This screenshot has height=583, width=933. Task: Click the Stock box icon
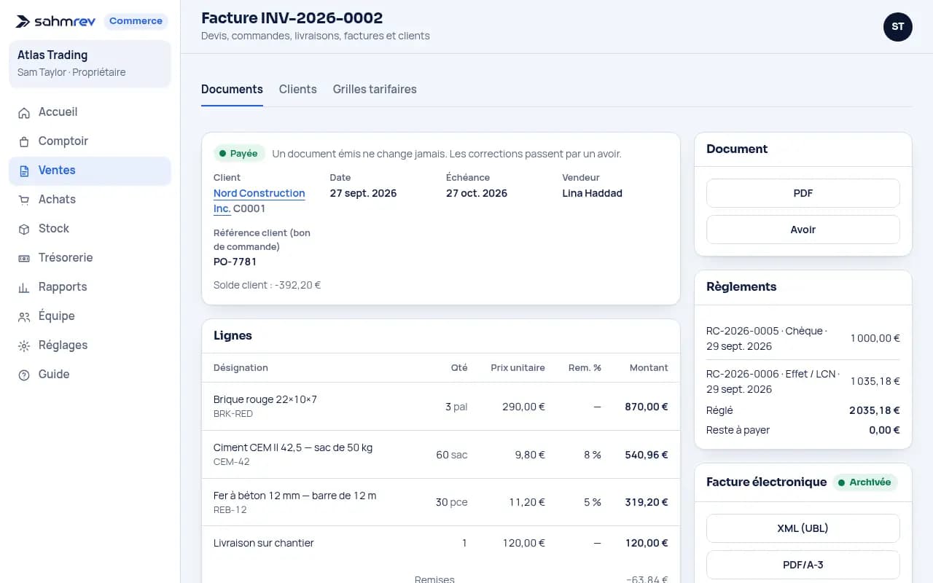tap(24, 229)
